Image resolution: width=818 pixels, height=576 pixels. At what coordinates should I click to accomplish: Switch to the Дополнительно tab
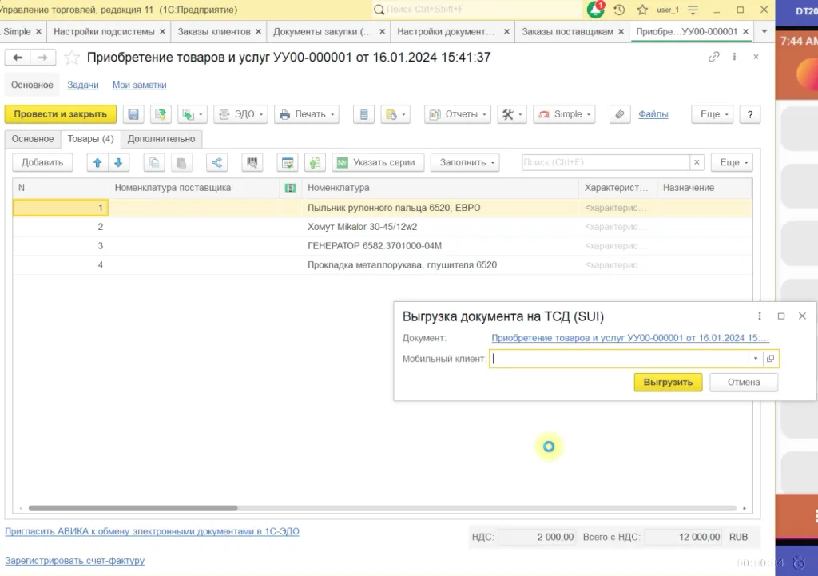161,139
